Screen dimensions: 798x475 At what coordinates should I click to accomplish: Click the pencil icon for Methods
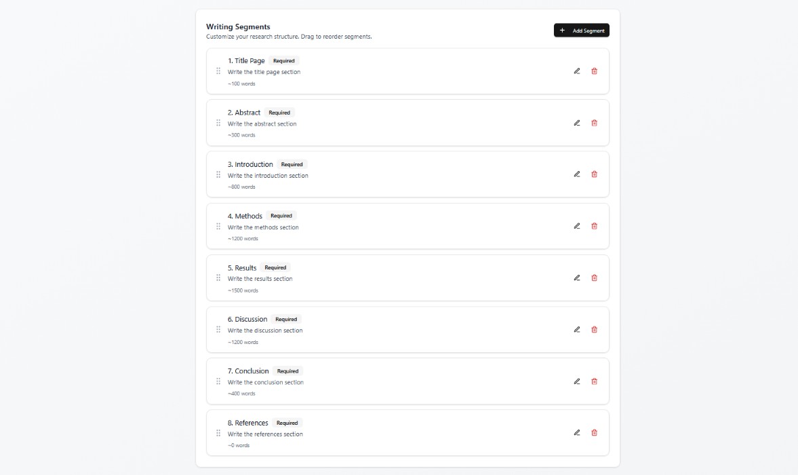click(577, 226)
